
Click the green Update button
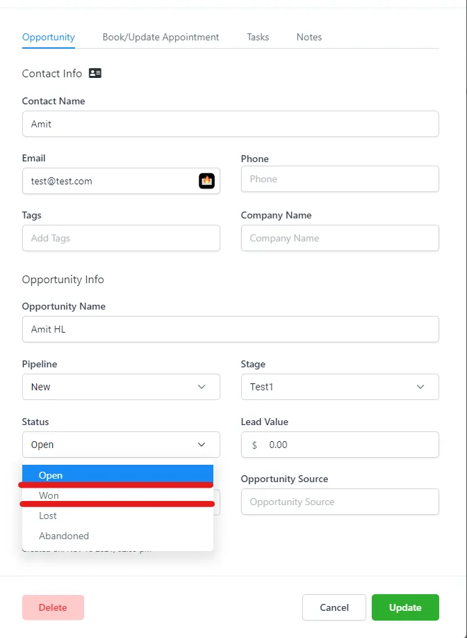click(405, 607)
